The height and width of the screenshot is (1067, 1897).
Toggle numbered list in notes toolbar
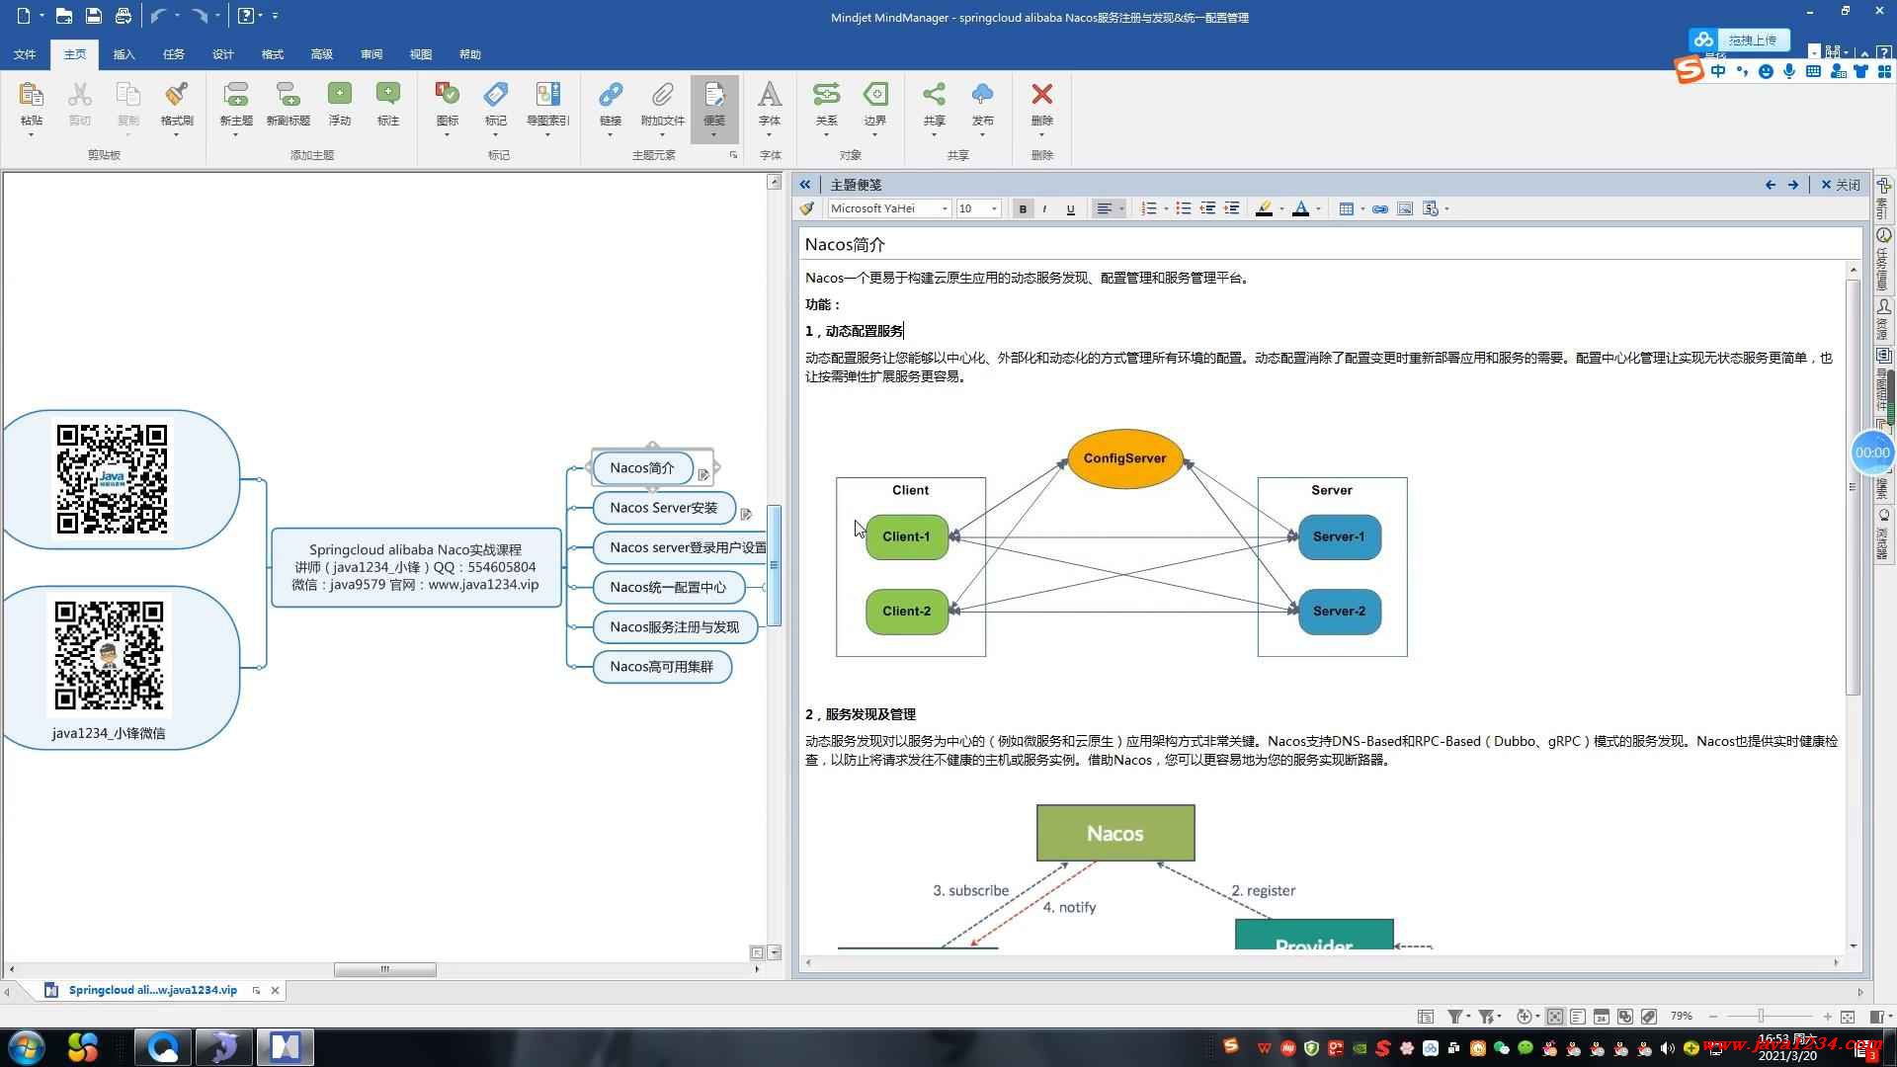pos(1148,208)
